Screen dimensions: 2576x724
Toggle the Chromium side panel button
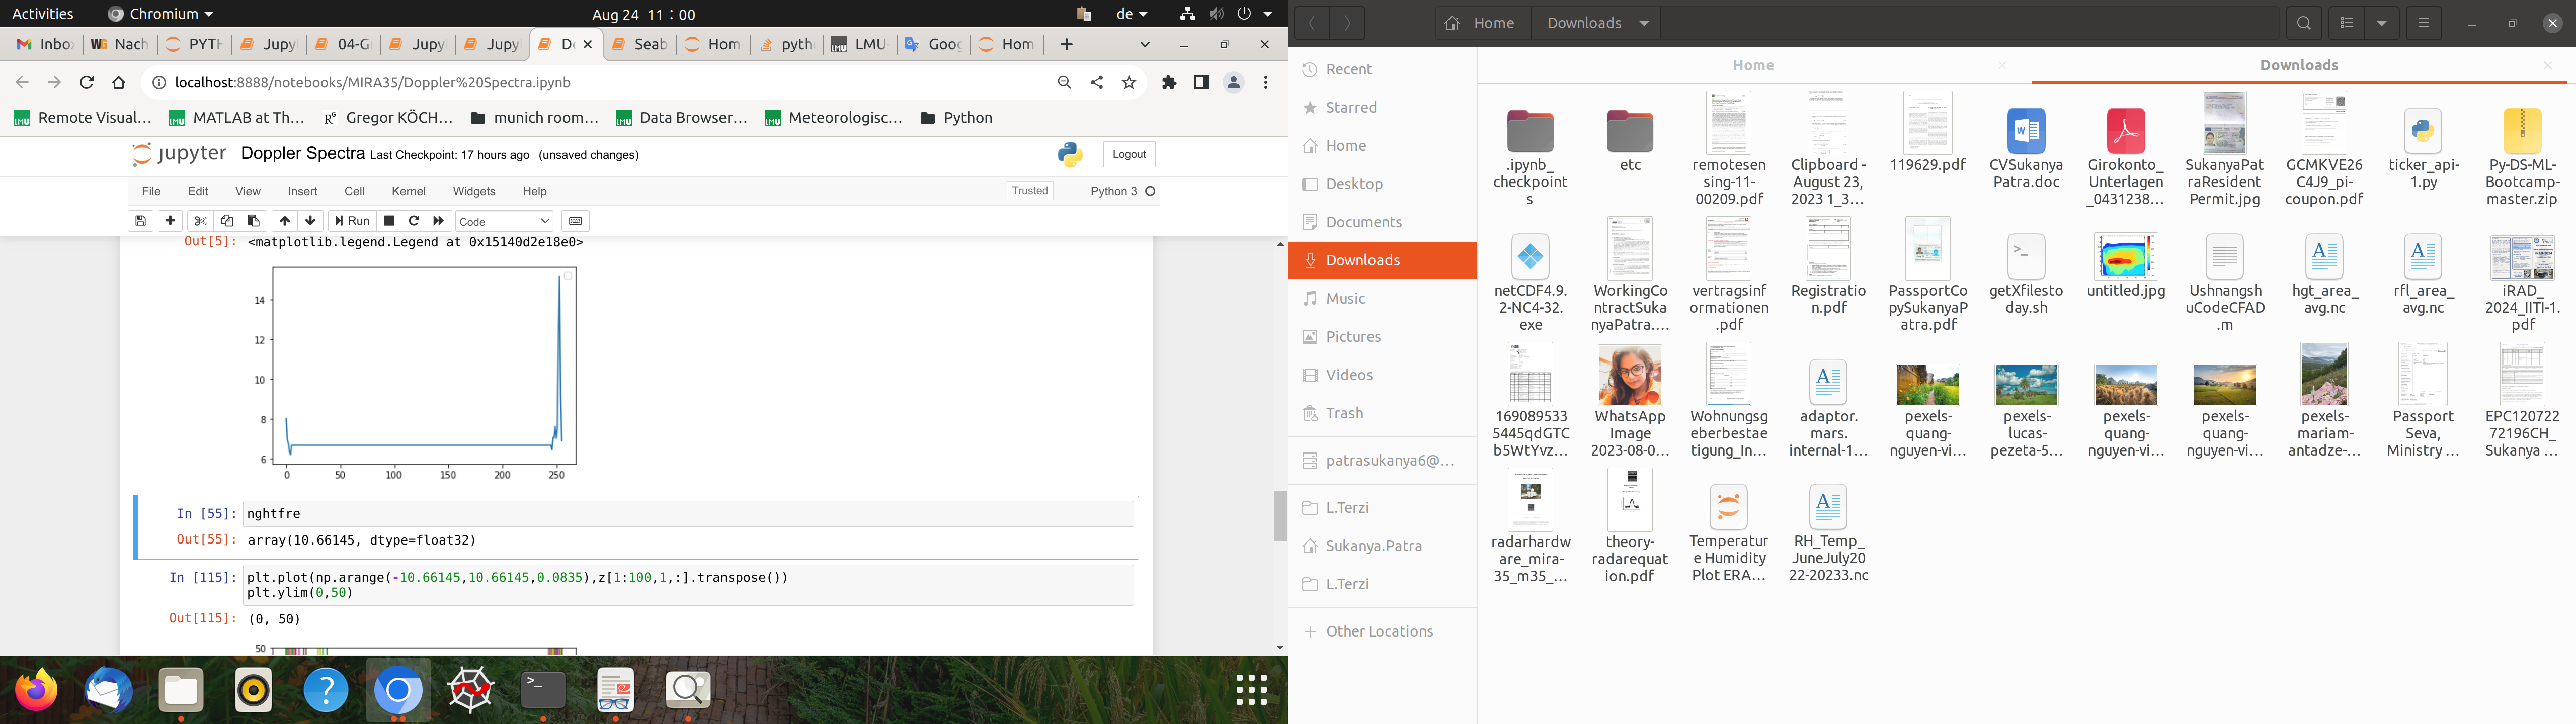click(x=1201, y=83)
